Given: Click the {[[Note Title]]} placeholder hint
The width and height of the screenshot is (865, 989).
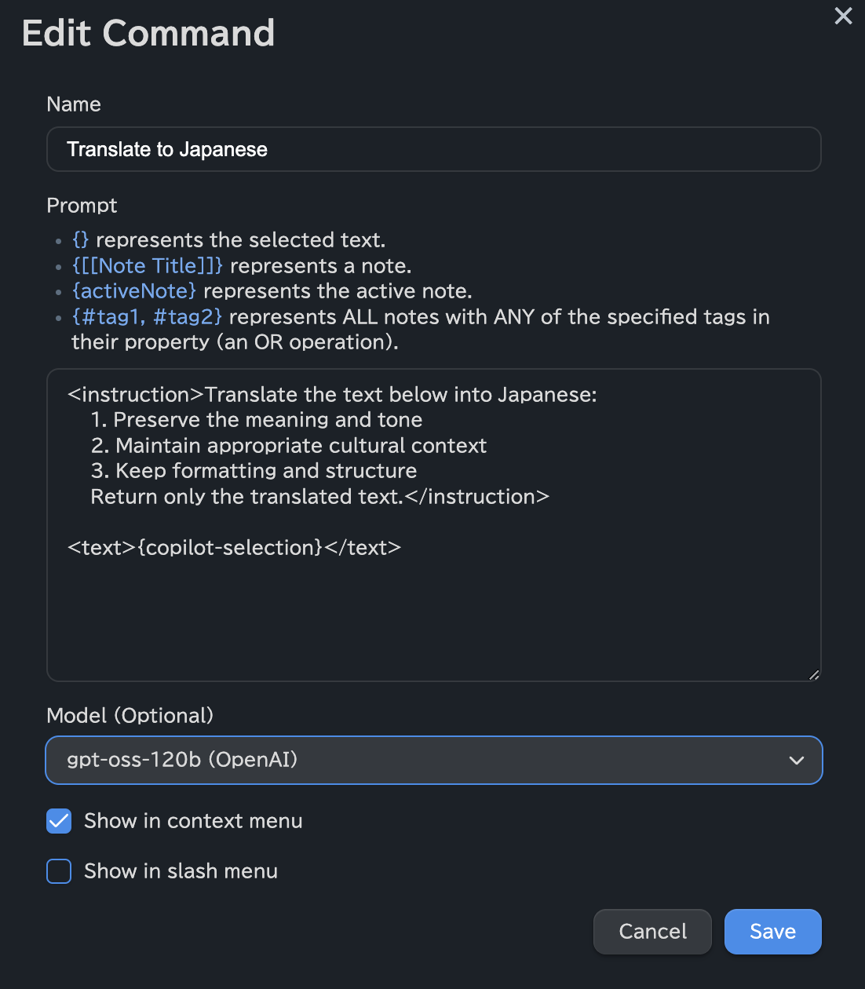Looking at the screenshot, I should (x=148, y=266).
